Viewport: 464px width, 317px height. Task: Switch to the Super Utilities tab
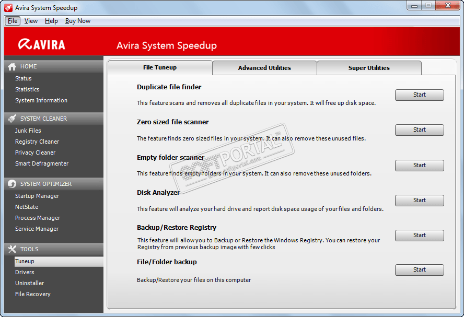coord(369,68)
